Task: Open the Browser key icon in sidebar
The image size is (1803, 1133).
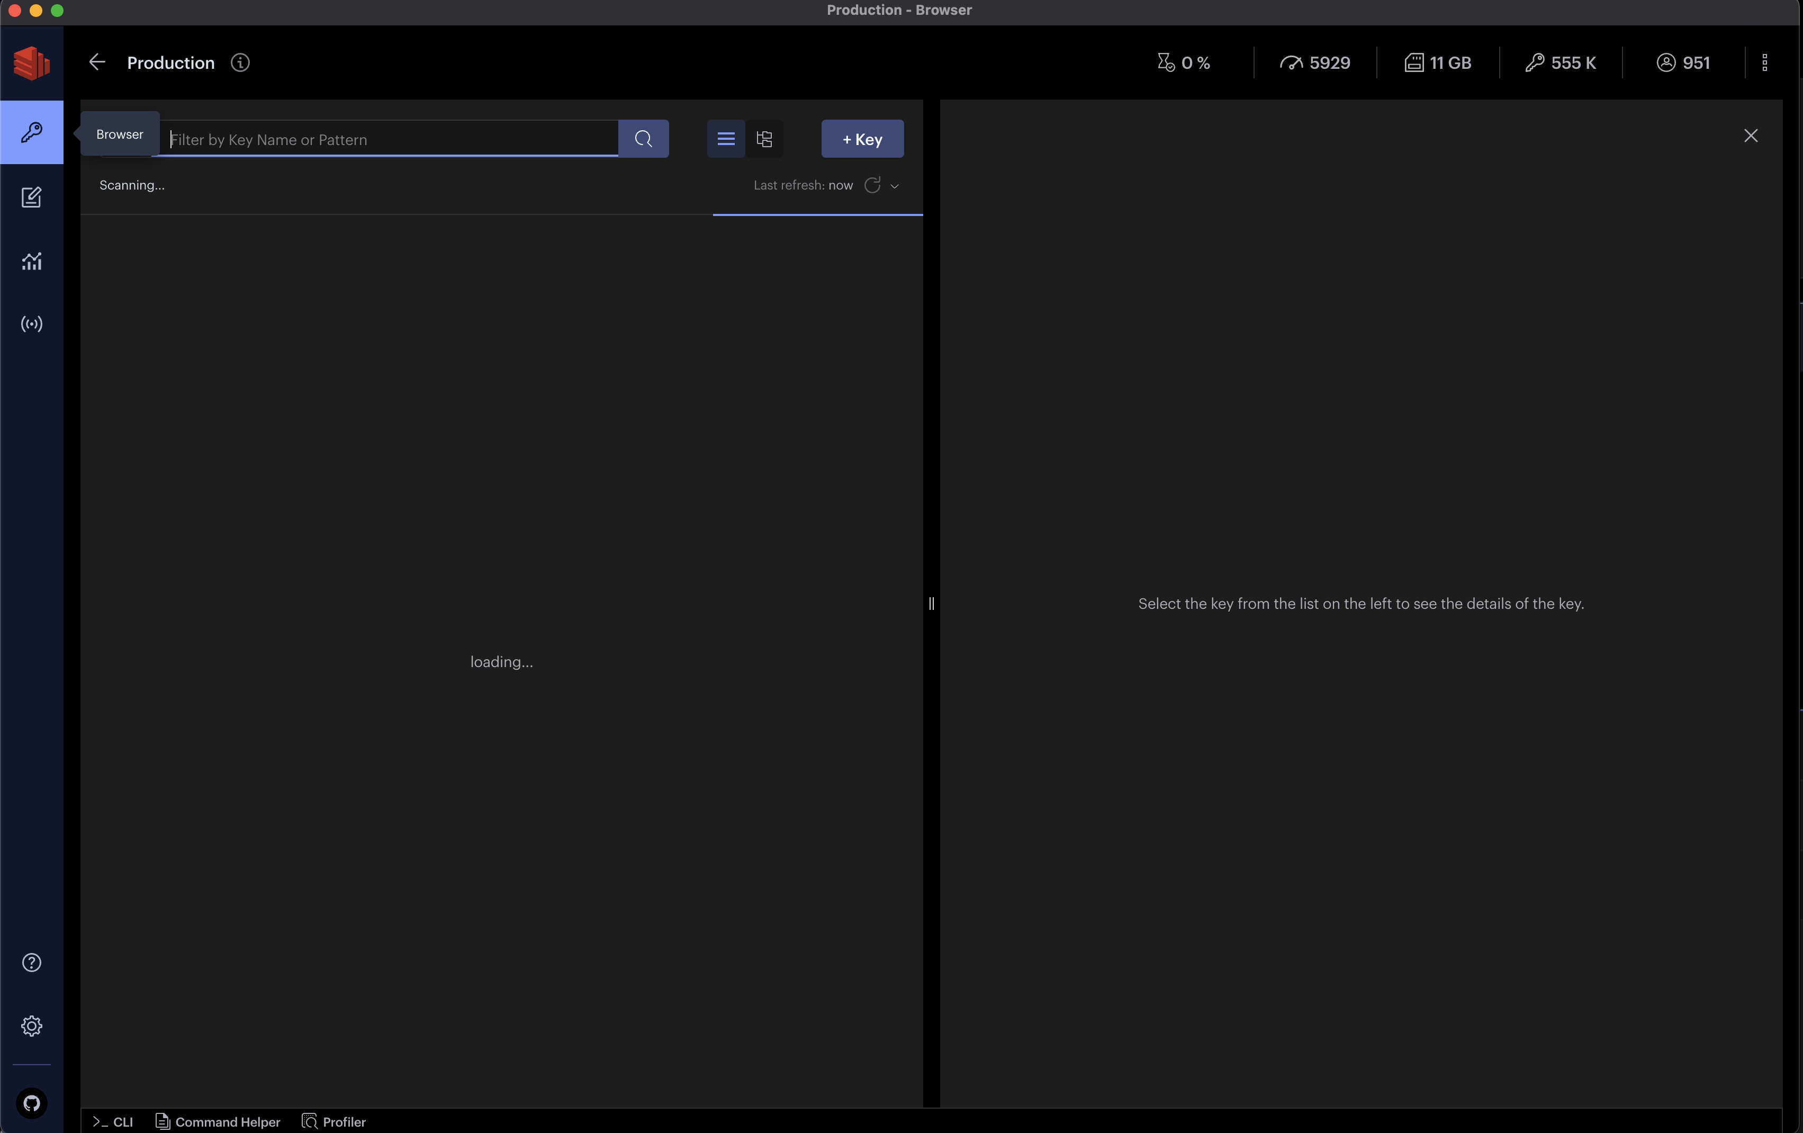Action: coord(32,132)
